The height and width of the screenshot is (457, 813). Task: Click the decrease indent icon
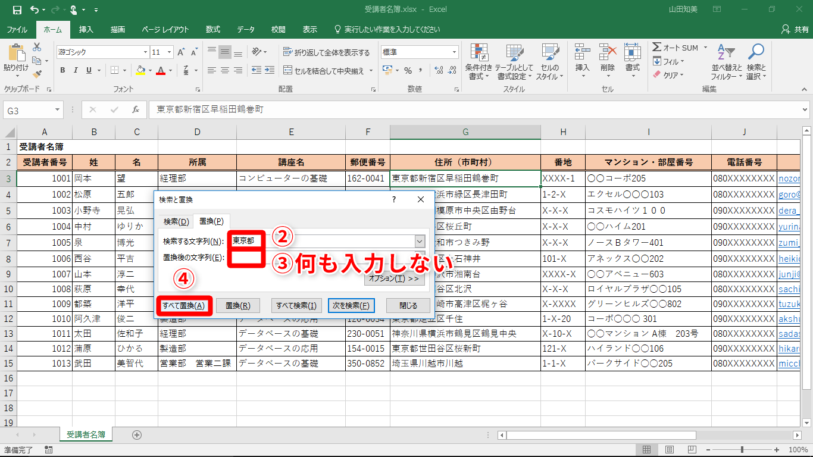[x=257, y=70]
